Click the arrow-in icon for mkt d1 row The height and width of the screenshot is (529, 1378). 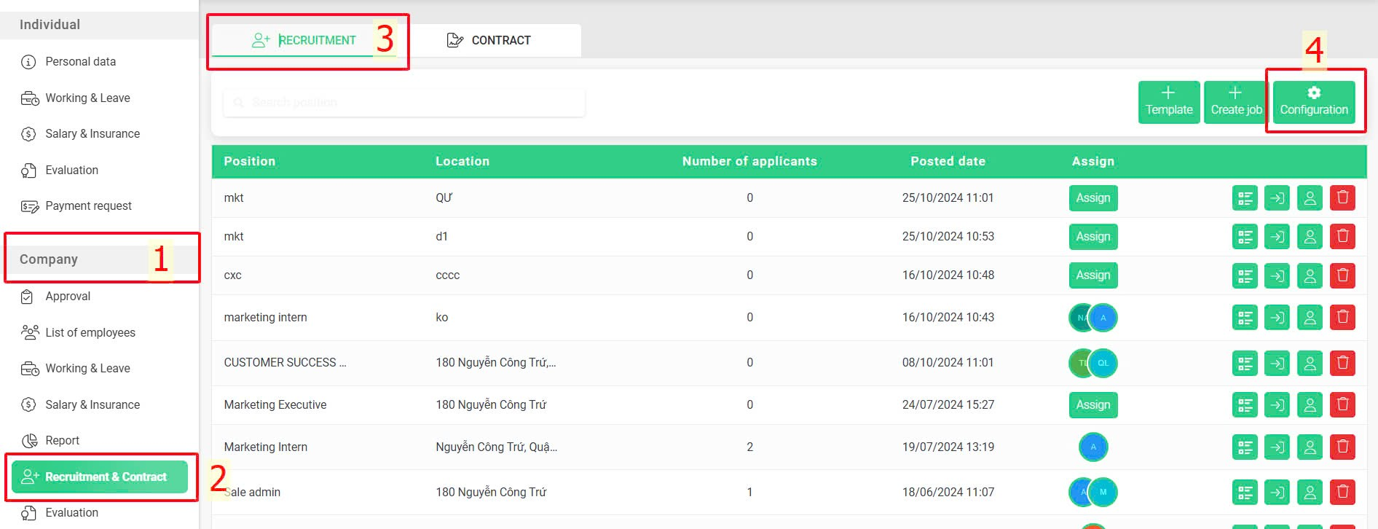tap(1277, 237)
